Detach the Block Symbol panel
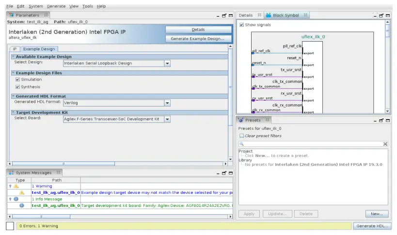The image size is (397, 235). (381, 16)
